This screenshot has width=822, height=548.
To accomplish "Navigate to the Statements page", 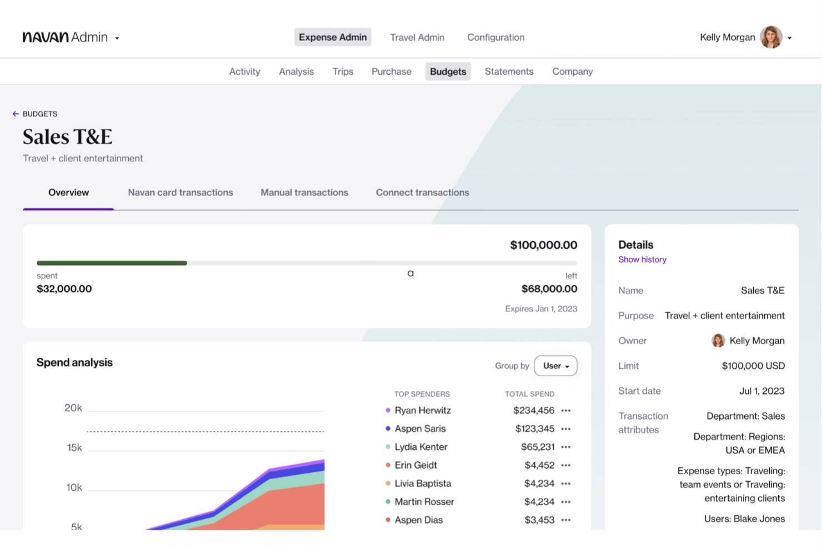I will click(508, 71).
